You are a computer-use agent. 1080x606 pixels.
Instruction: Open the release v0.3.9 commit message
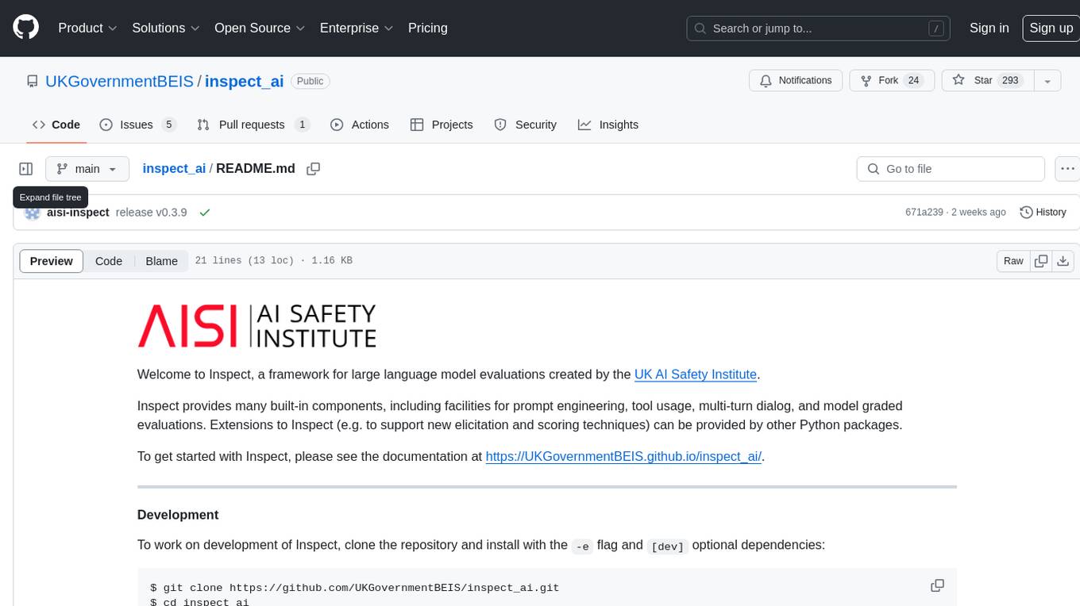(x=151, y=212)
